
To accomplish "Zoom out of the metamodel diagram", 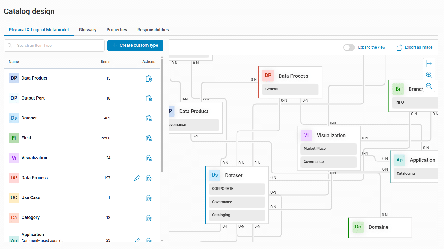I will tap(429, 86).
